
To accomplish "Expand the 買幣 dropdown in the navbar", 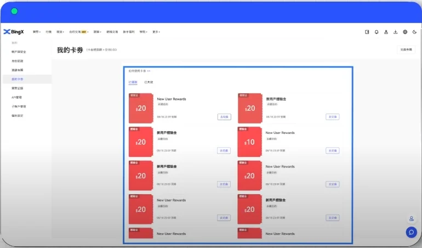I will (x=37, y=32).
